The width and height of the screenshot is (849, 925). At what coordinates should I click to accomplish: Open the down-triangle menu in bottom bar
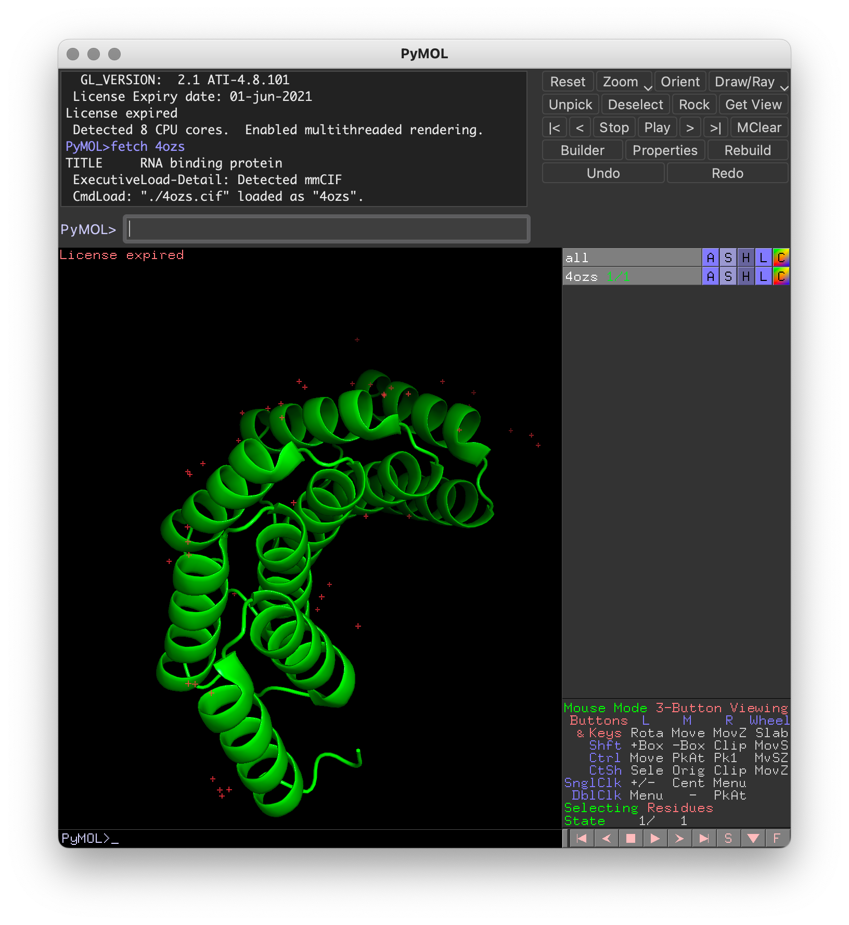pos(753,838)
